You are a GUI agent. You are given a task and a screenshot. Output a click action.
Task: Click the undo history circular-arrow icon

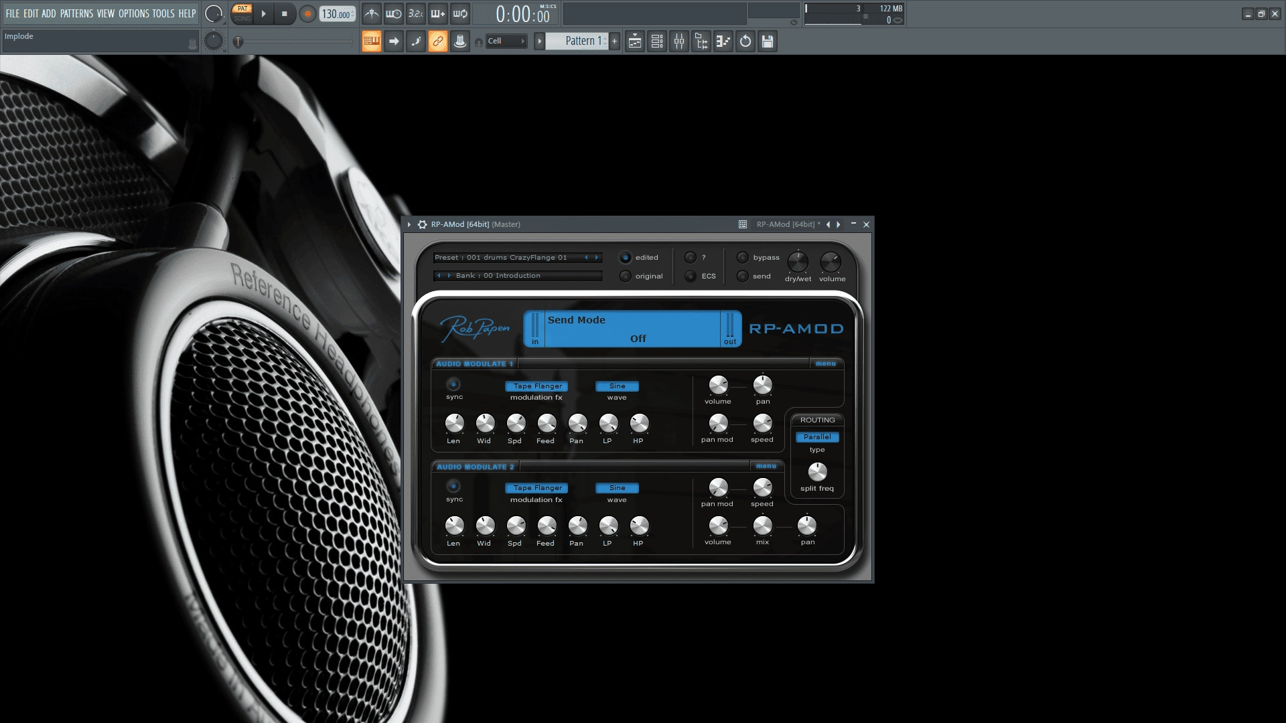(x=745, y=42)
